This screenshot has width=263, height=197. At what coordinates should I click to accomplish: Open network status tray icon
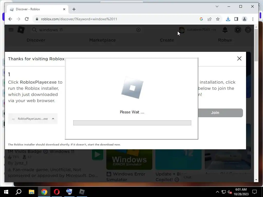224,192
